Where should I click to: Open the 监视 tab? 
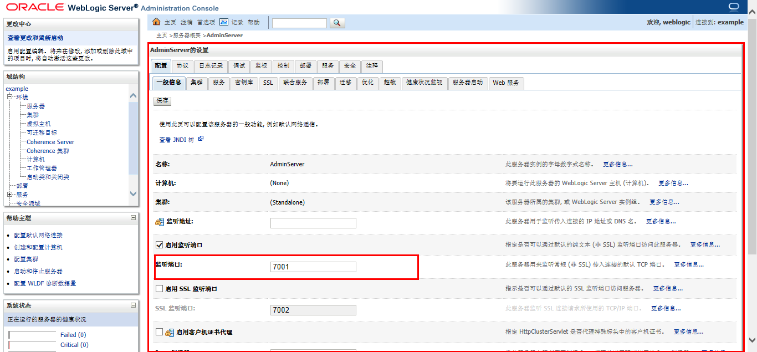[x=261, y=65]
